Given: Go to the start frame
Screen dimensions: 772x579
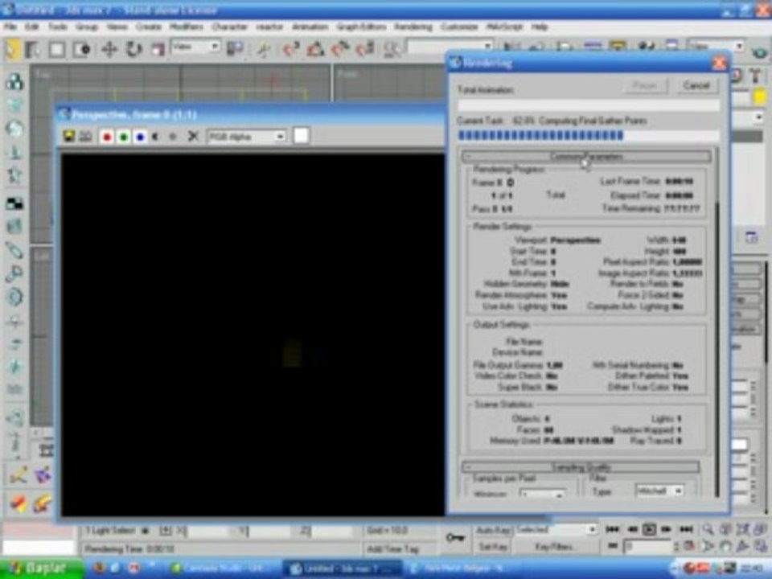Looking at the screenshot, I should click(613, 530).
